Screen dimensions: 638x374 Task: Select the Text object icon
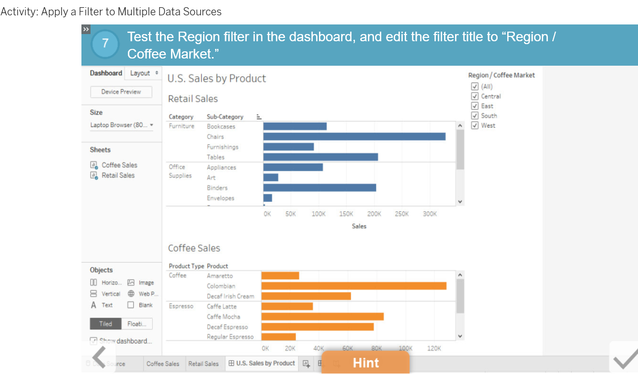pos(94,305)
